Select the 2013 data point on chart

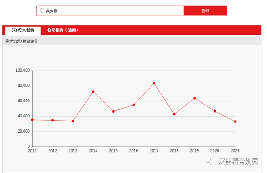pos(73,121)
